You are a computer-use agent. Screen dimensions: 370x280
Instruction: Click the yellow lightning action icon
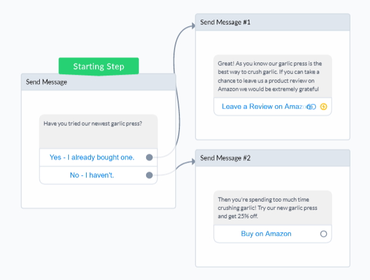click(x=324, y=107)
